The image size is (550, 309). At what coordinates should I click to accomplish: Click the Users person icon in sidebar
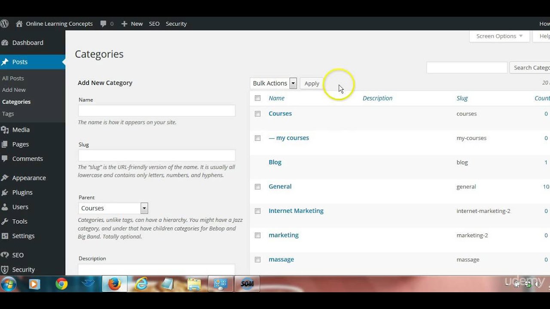(x=5, y=207)
